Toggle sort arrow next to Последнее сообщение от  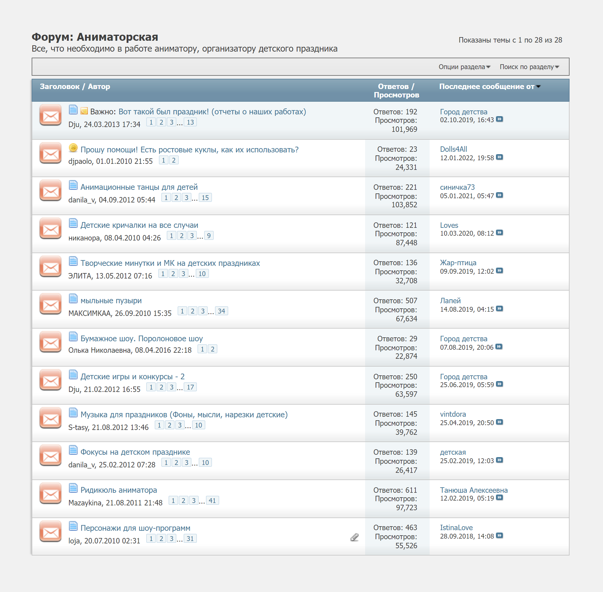(x=539, y=86)
